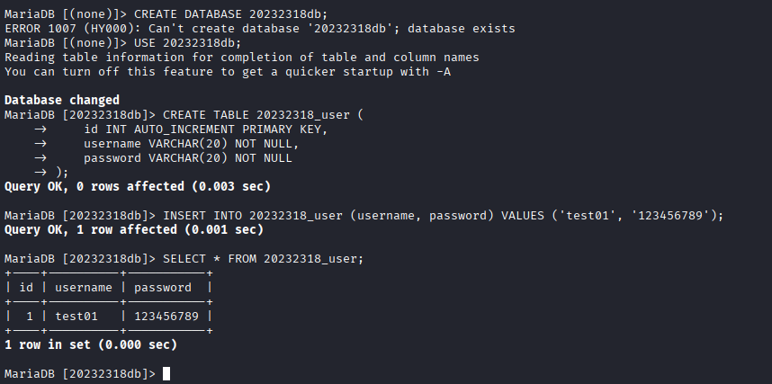Click the 'turn off this feature' hint line
This screenshot has width=772, height=384.
point(227,71)
